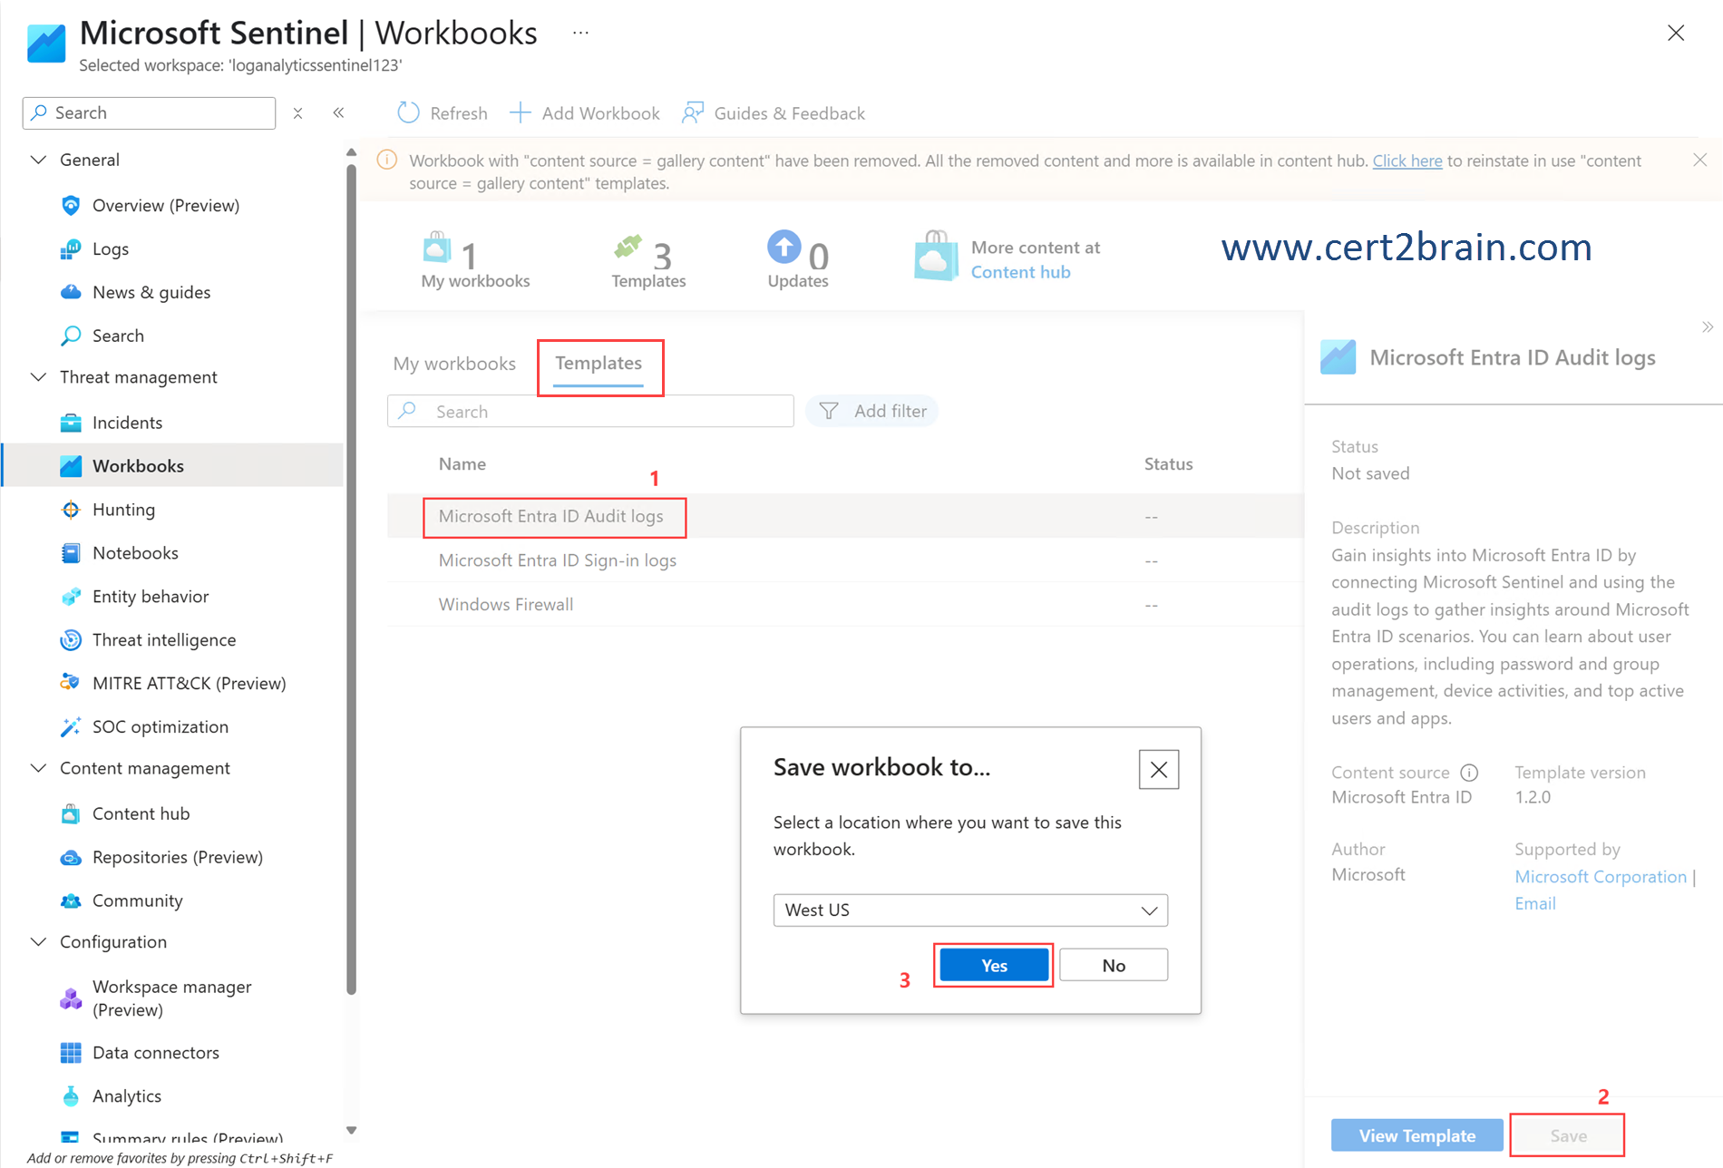Viewport: 1723px width, 1168px height.
Task: Click No in the save dialog
Action: point(1114,965)
